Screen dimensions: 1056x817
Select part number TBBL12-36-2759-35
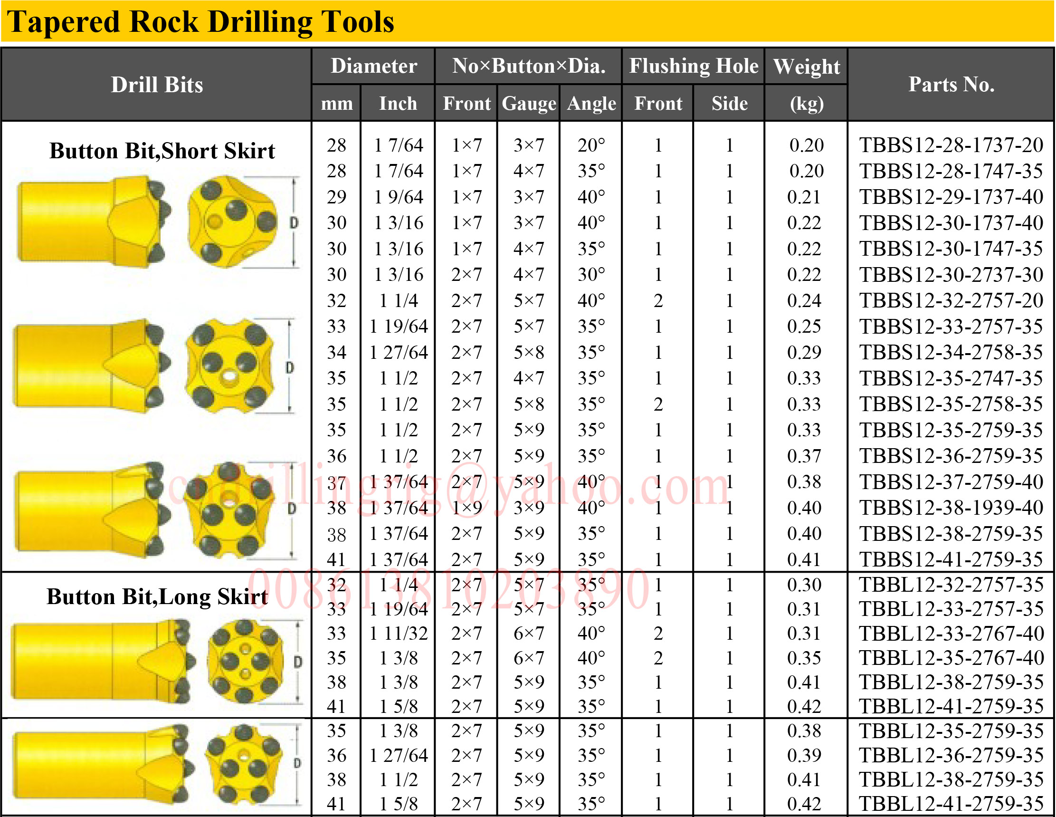point(951,755)
